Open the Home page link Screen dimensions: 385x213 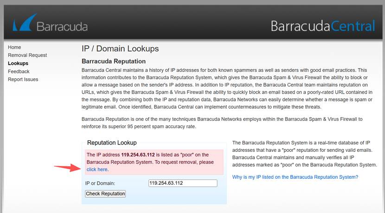14,47
